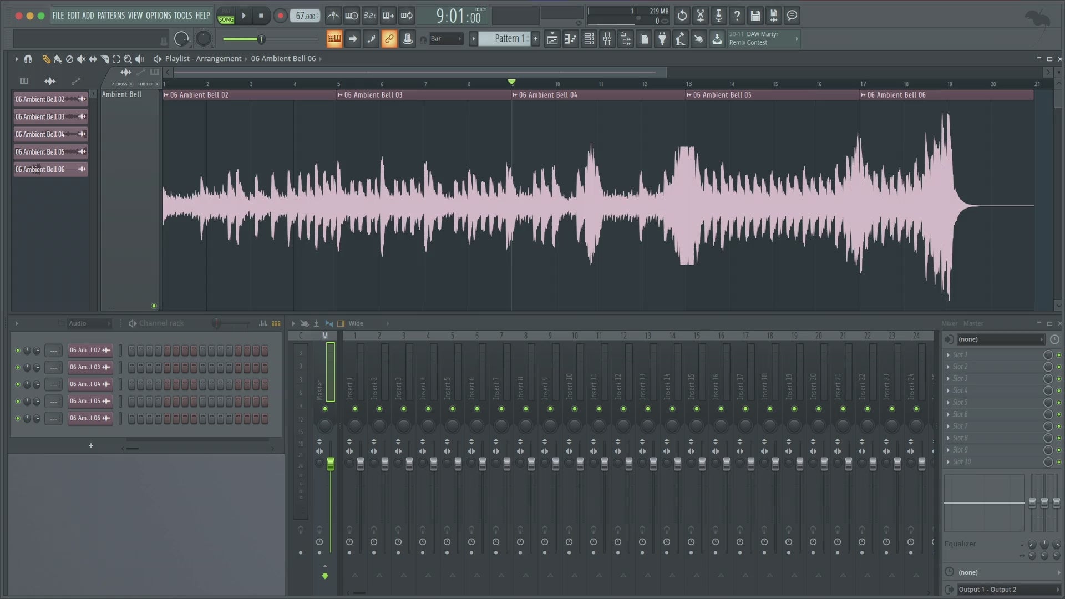Select the playlist Zoom magnifier tool
Screen dimensions: 1065x599
point(128,59)
